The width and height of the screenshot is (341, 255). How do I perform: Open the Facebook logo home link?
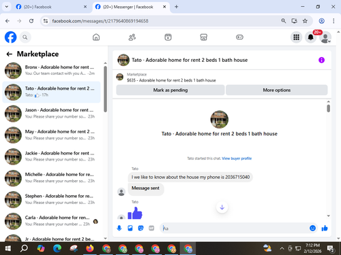tap(10, 37)
